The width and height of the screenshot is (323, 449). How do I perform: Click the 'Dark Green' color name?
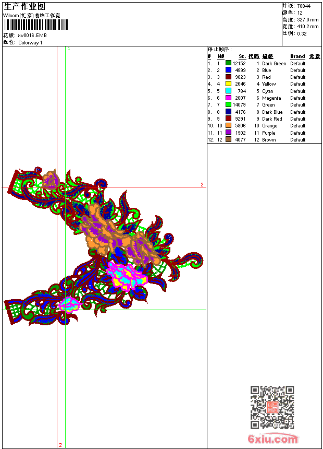point(274,64)
